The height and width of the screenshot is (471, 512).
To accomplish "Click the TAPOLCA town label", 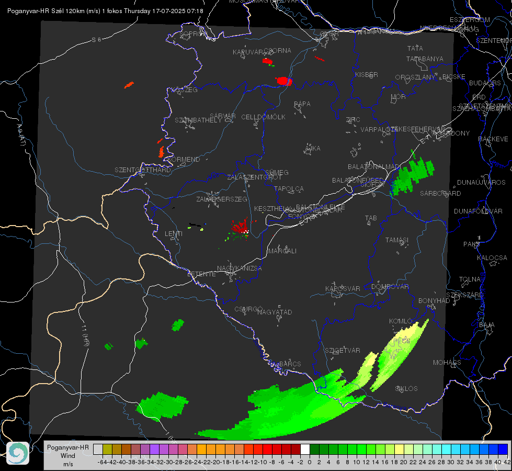I will (x=289, y=188).
